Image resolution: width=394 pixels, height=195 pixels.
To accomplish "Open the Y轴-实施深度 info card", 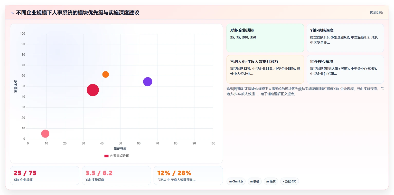I will [345, 38].
